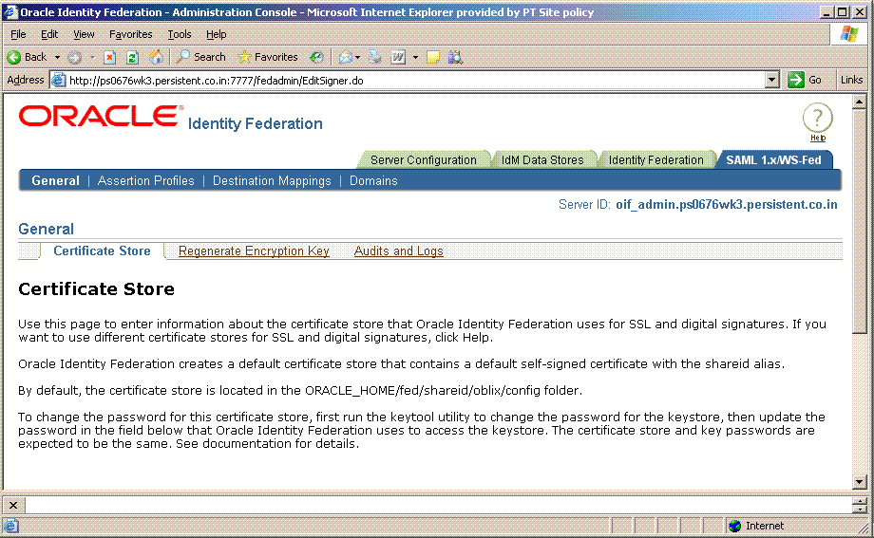Click the General section heading

click(x=46, y=229)
